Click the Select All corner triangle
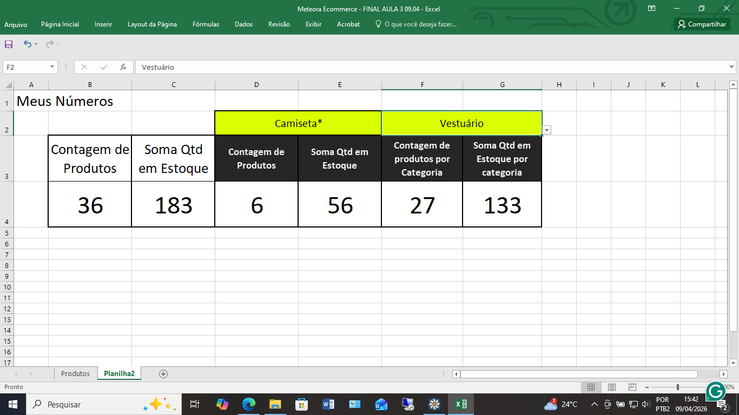Screen dimensions: 739x415 (x=8, y=85)
